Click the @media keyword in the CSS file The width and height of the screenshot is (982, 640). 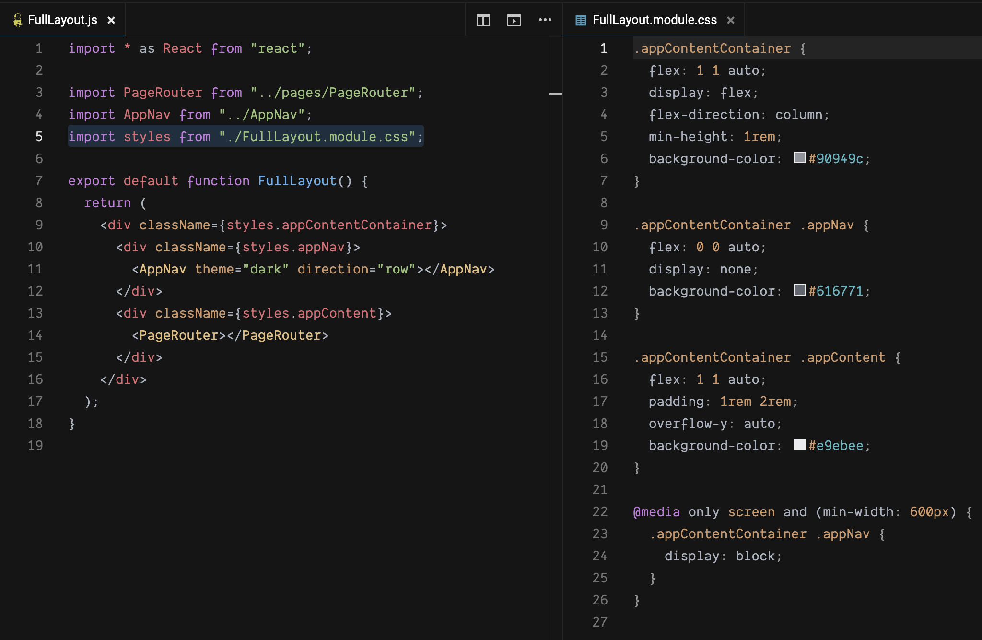point(656,512)
